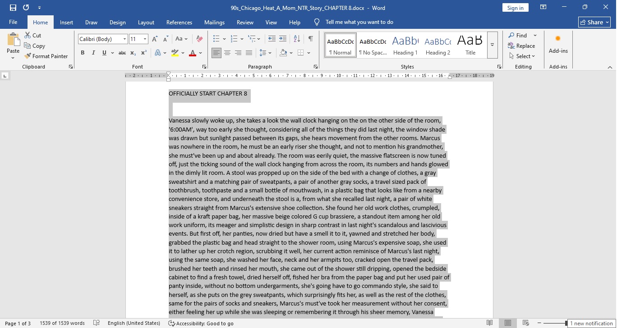This screenshot has width=617, height=328.
Task: Apply the red font color
Action: point(193,53)
